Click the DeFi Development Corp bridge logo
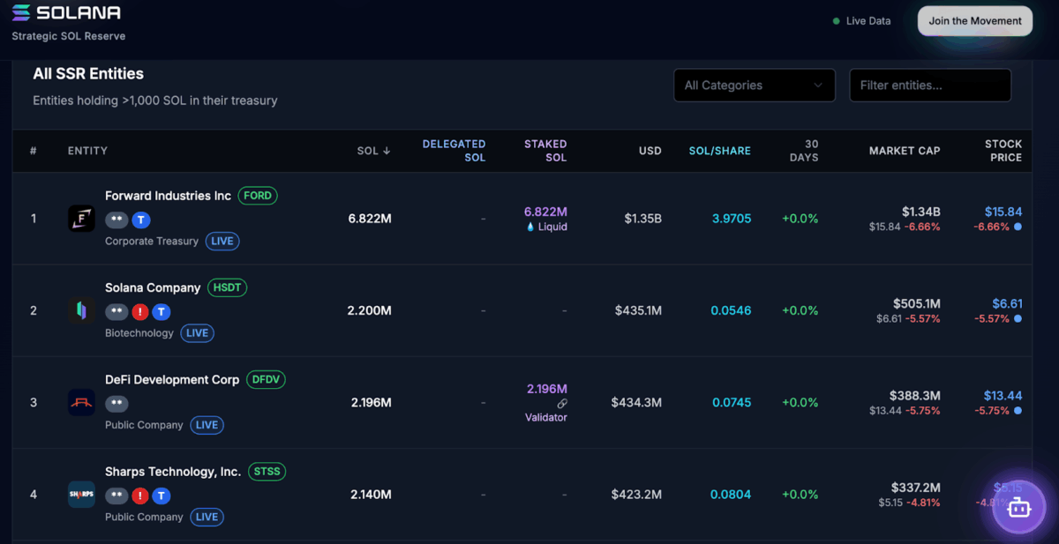Image resolution: width=1059 pixels, height=544 pixels. [81, 403]
